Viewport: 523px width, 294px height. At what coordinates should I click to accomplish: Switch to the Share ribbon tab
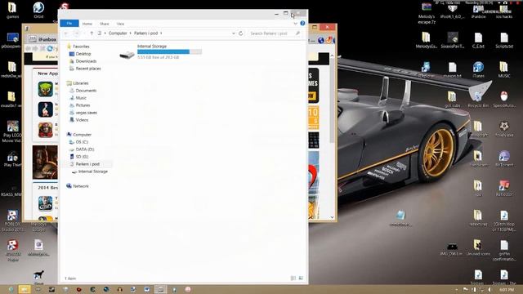(104, 24)
